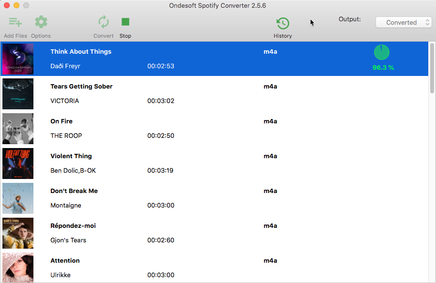Click duration "00:02:60"
Screen dimensions: 436x283
coord(161,240)
